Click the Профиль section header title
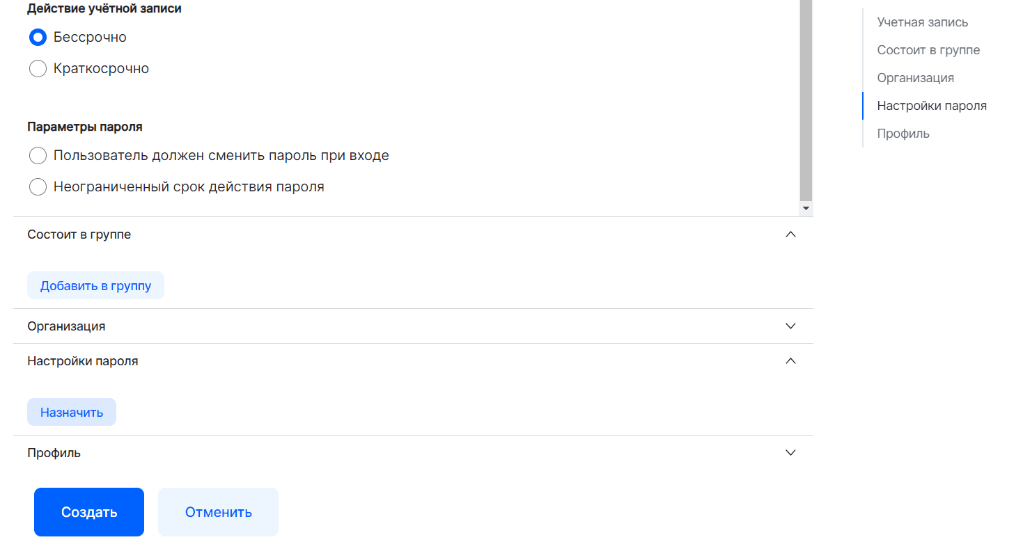The height and width of the screenshot is (542, 1023). (54, 453)
